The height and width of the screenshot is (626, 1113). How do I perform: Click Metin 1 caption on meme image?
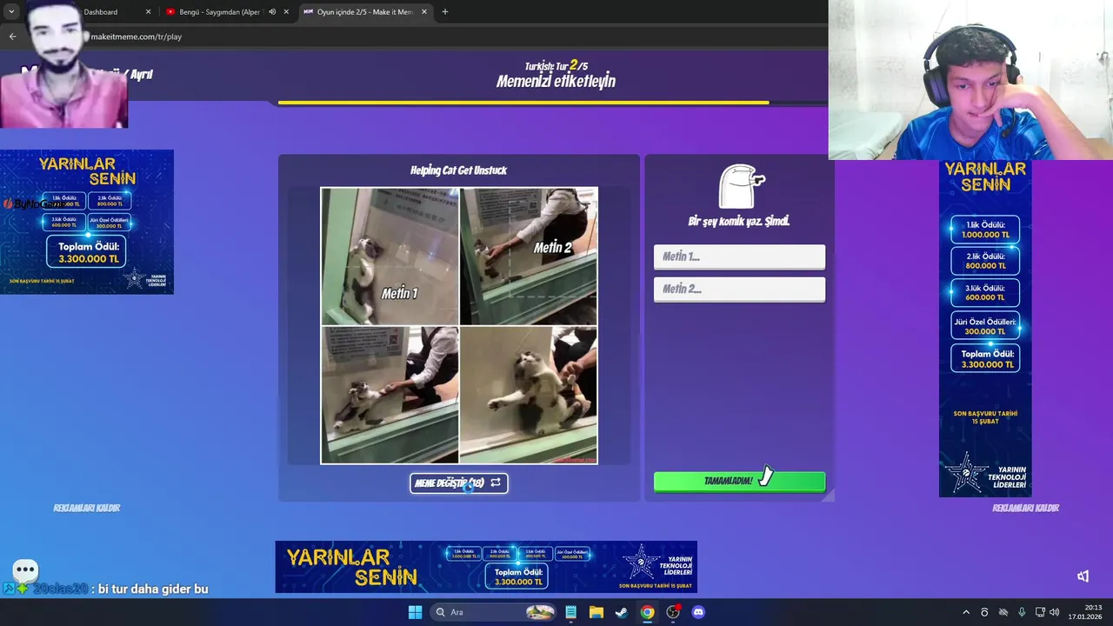tap(399, 294)
